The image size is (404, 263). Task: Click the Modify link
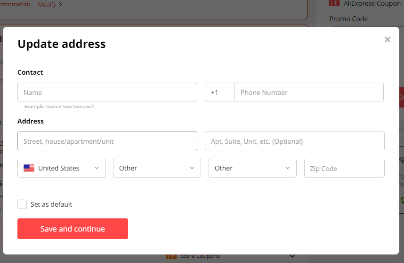pyautogui.click(x=47, y=5)
